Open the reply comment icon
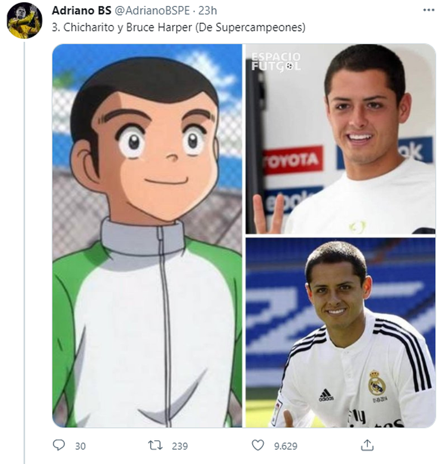The width and height of the screenshot is (446, 464). tap(58, 445)
